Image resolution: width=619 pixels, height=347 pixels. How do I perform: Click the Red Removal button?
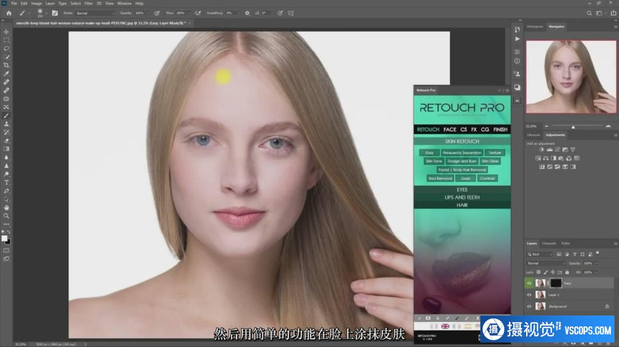(440, 178)
